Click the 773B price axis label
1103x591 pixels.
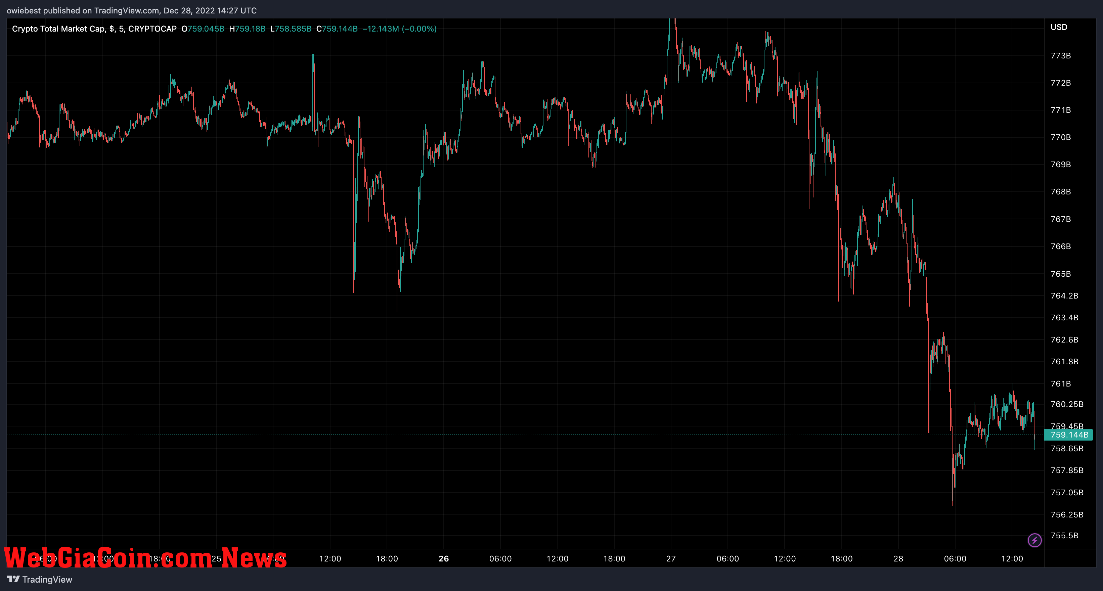[x=1061, y=56]
